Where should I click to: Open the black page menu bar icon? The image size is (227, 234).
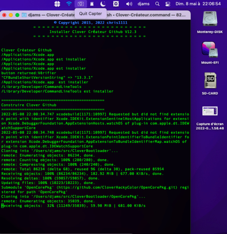click(92, 4)
